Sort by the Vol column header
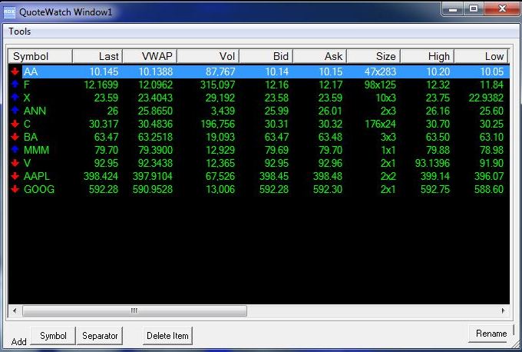The height and width of the screenshot is (352, 522). (x=208, y=56)
